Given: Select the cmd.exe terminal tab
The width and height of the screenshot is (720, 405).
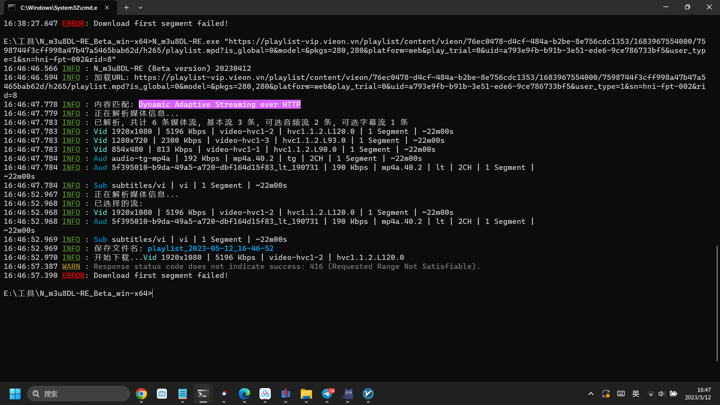Looking at the screenshot, I should (x=60, y=7).
